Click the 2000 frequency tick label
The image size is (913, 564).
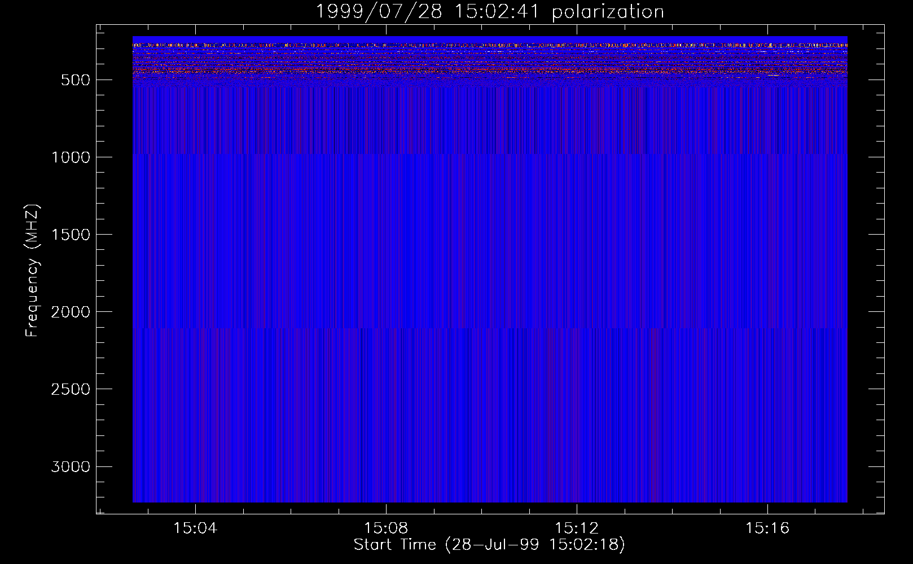(x=71, y=312)
